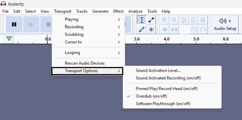The width and height of the screenshot is (242, 120).
Task: Click the Trim Audio icon
Action: (165, 29)
